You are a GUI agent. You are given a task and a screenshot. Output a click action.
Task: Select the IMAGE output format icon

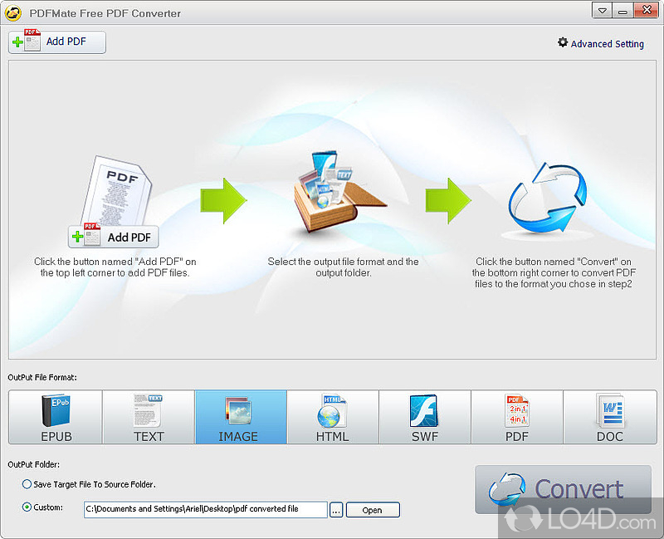pos(241,417)
